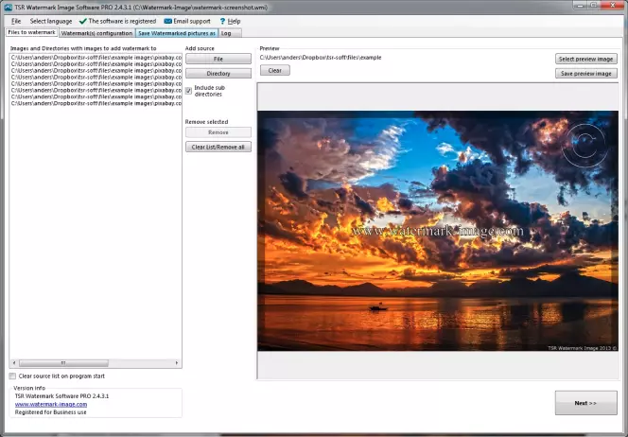Open the Log tab
This screenshot has width=628, height=437.
point(230,33)
